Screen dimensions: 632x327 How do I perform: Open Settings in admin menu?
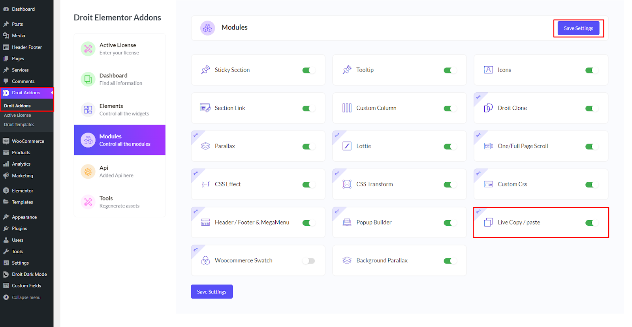coord(26,263)
